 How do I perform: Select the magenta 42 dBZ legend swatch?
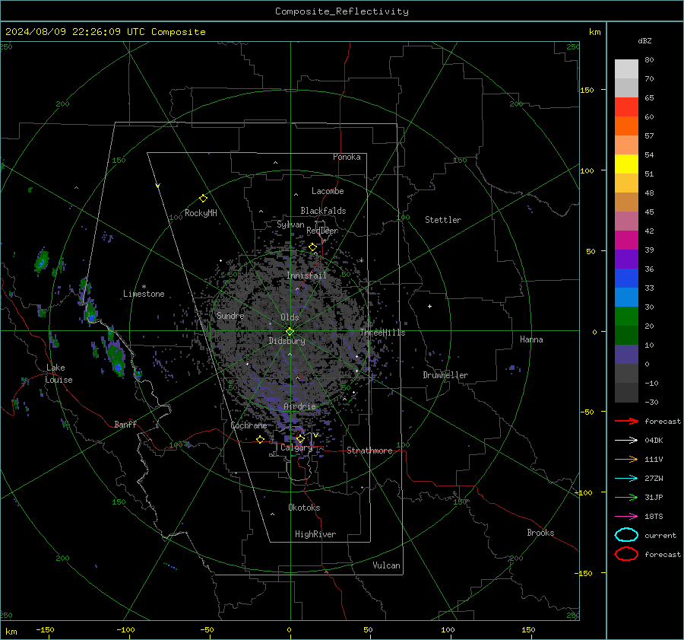coord(626,240)
